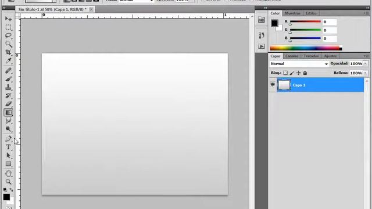Open the layer blend mode Normal dropdown
372x209 pixels.
tap(299, 64)
